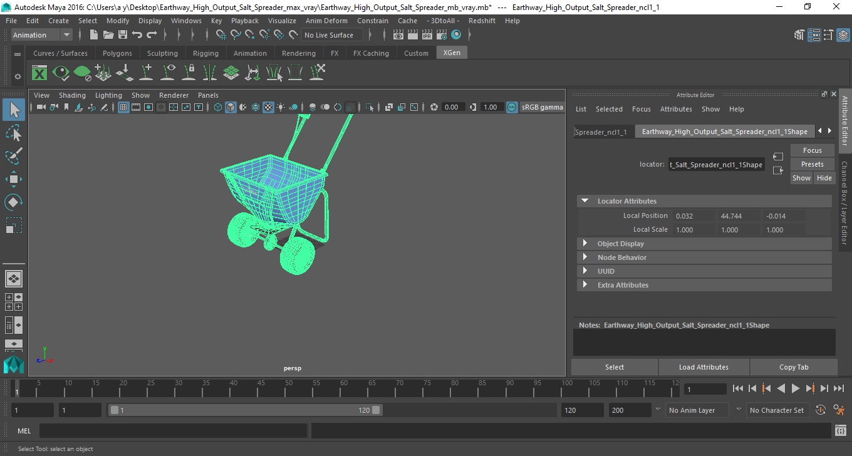Select the arrow Select Tool in toolbox
Viewport: 852px width, 456px height.
click(x=14, y=110)
